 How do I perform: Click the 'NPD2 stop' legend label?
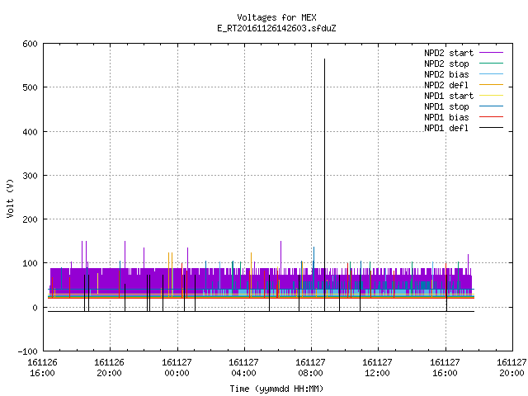pos(446,64)
